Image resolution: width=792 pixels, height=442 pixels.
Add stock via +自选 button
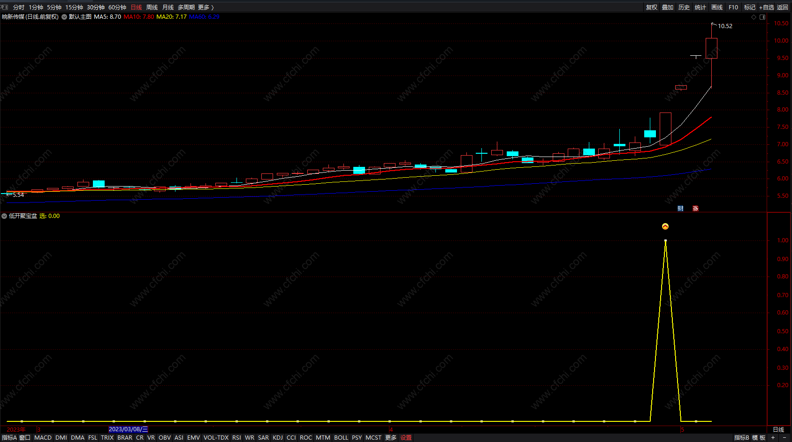pos(767,7)
